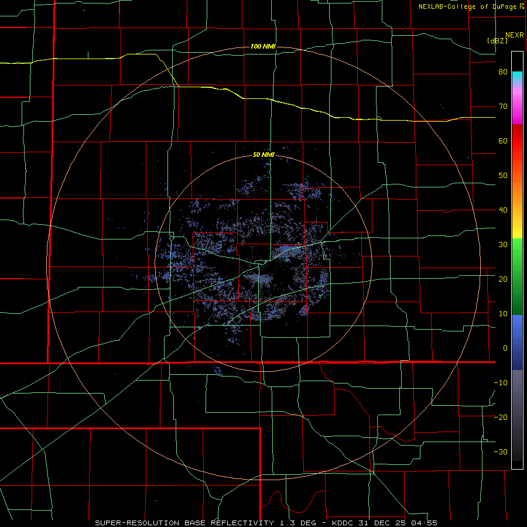Pick the blue segment of the color bar
The height and width of the screenshot is (527, 527).
tap(517, 343)
